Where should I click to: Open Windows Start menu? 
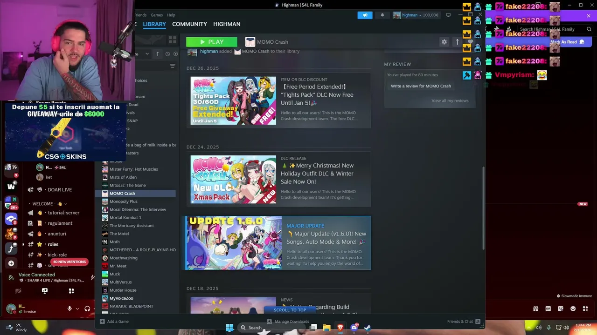coord(229,328)
